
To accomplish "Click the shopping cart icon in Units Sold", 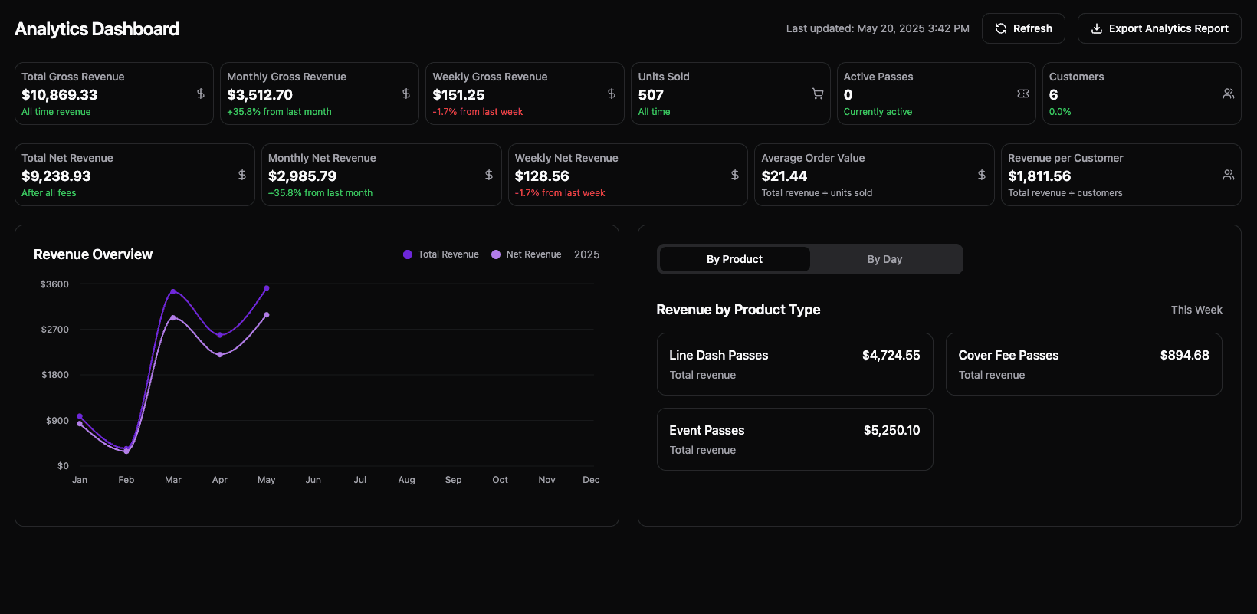I will (818, 94).
